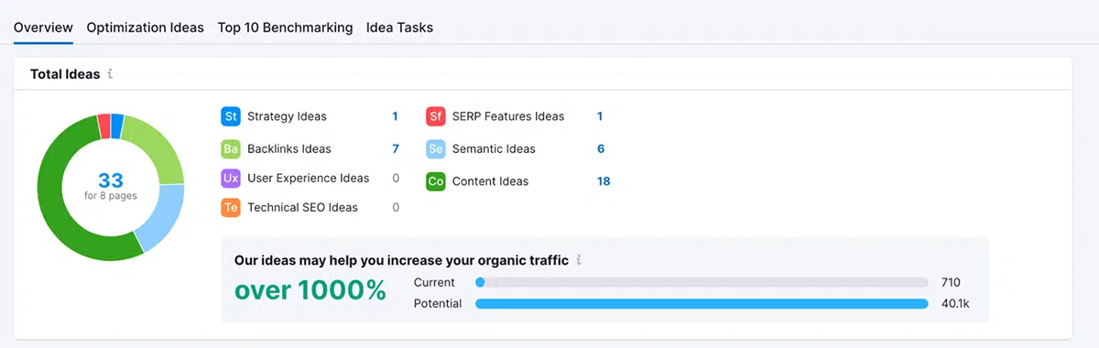1099x348 pixels.
Task: Click the 1 Strategy Ideas count link
Action: pos(396,116)
